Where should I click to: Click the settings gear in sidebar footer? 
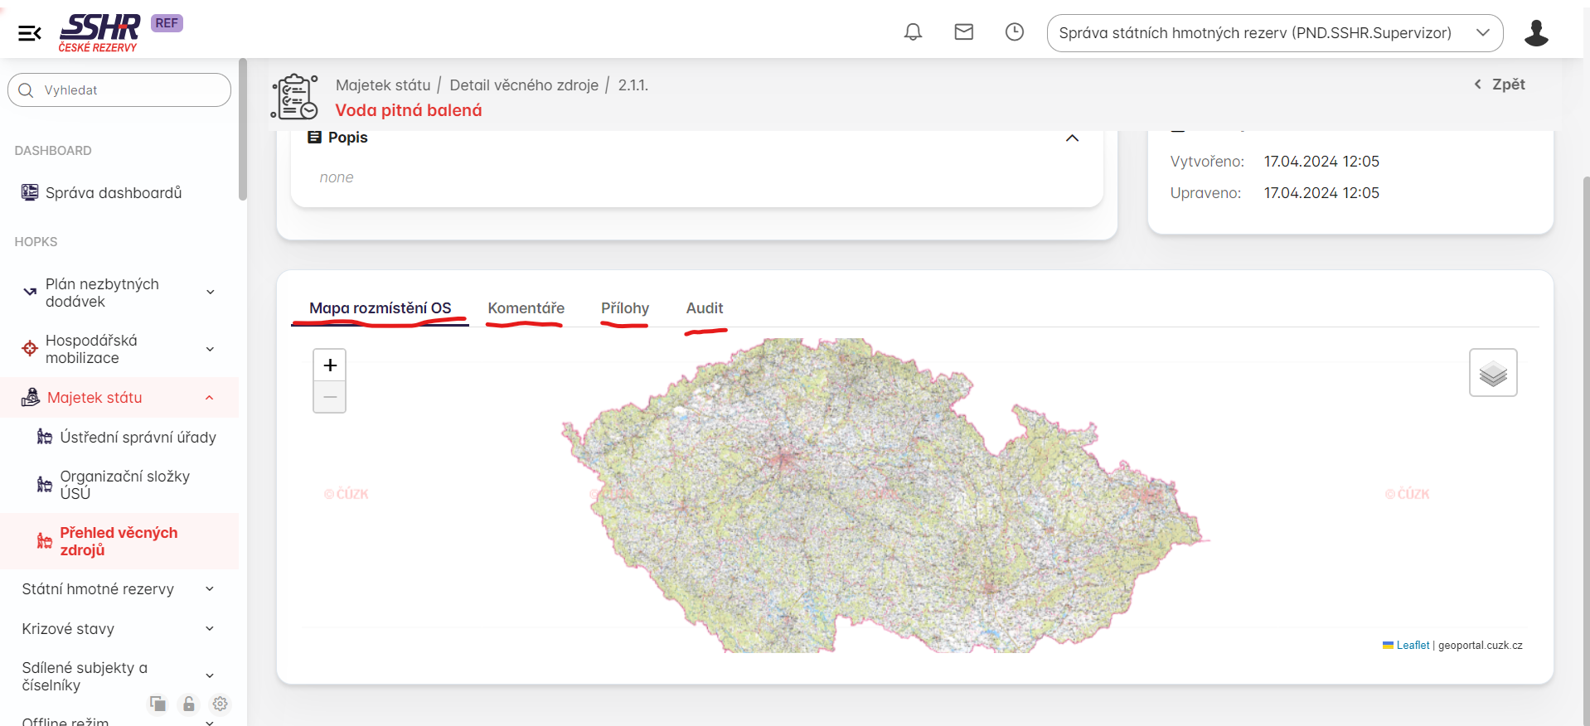(220, 704)
